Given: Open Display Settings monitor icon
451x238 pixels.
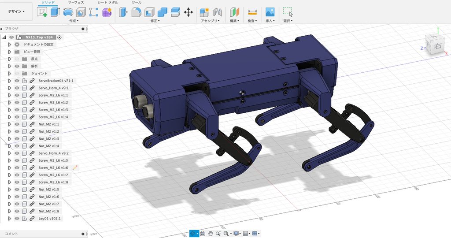Looking at the screenshot, I should 237,234.
